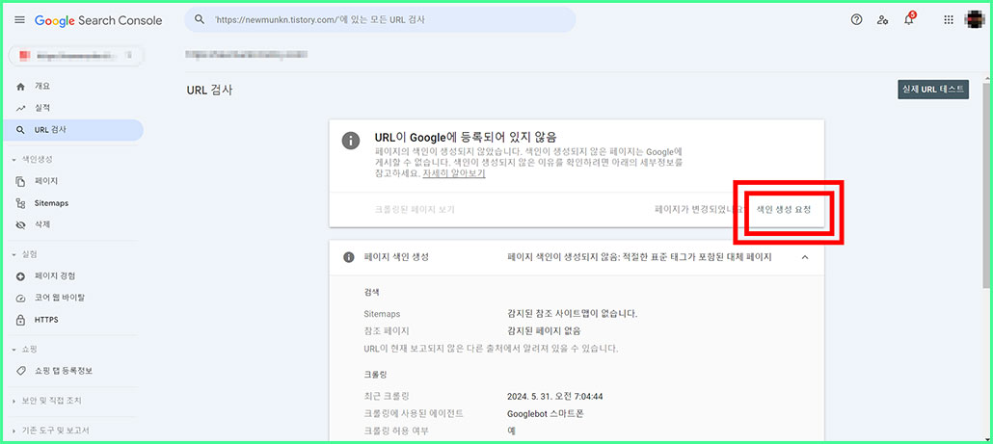Select URL 검사 in the sidebar
The width and height of the screenshot is (993, 444).
tap(73, 130)
